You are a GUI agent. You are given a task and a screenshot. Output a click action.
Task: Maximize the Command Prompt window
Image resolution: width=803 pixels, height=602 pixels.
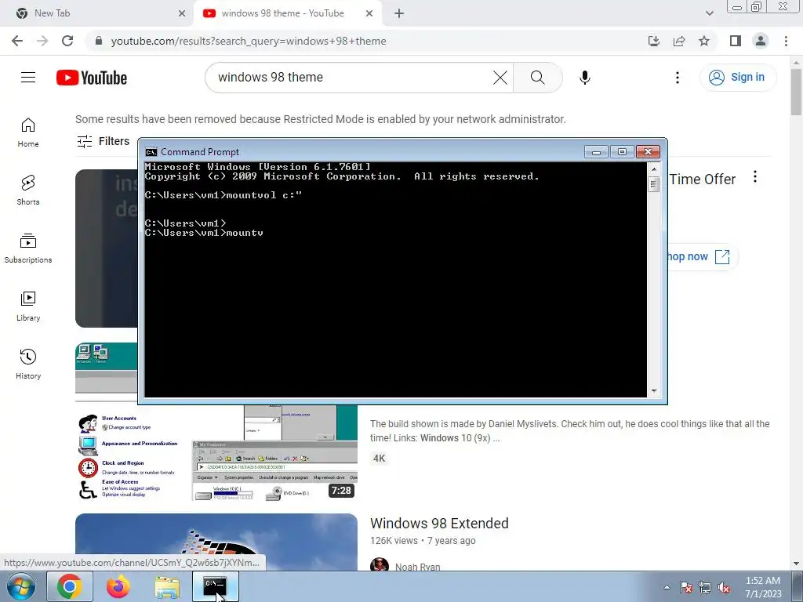tap(622, 152)
